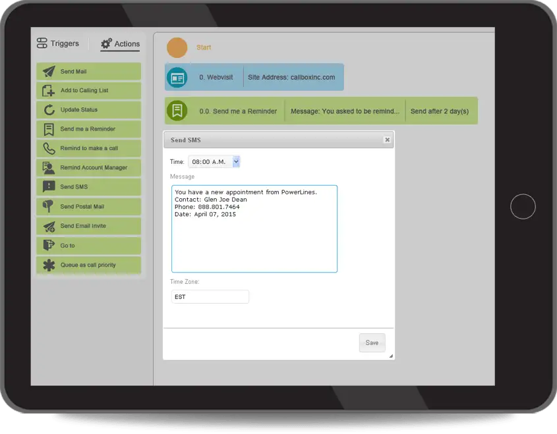Click the paper plane Send Mail icon
This screenshot has width=557, height=434.
(x=49, y=71)
